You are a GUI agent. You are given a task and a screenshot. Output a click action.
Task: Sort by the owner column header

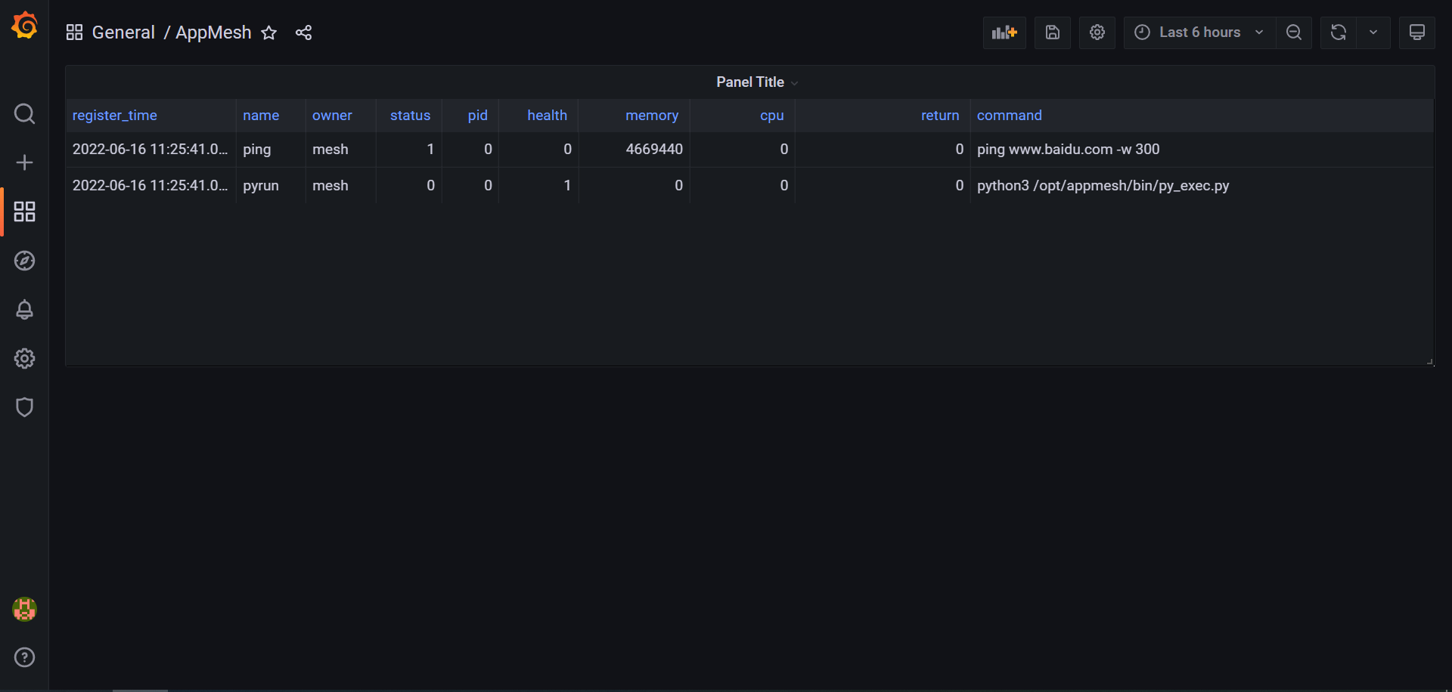332,116
